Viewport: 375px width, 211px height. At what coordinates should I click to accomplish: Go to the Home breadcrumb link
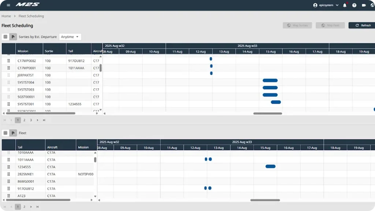tap(6, 16)
